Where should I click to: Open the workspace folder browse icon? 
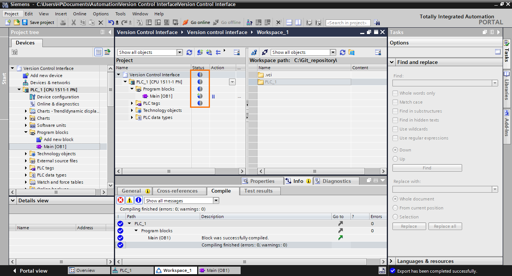click(x=351, y=52)
